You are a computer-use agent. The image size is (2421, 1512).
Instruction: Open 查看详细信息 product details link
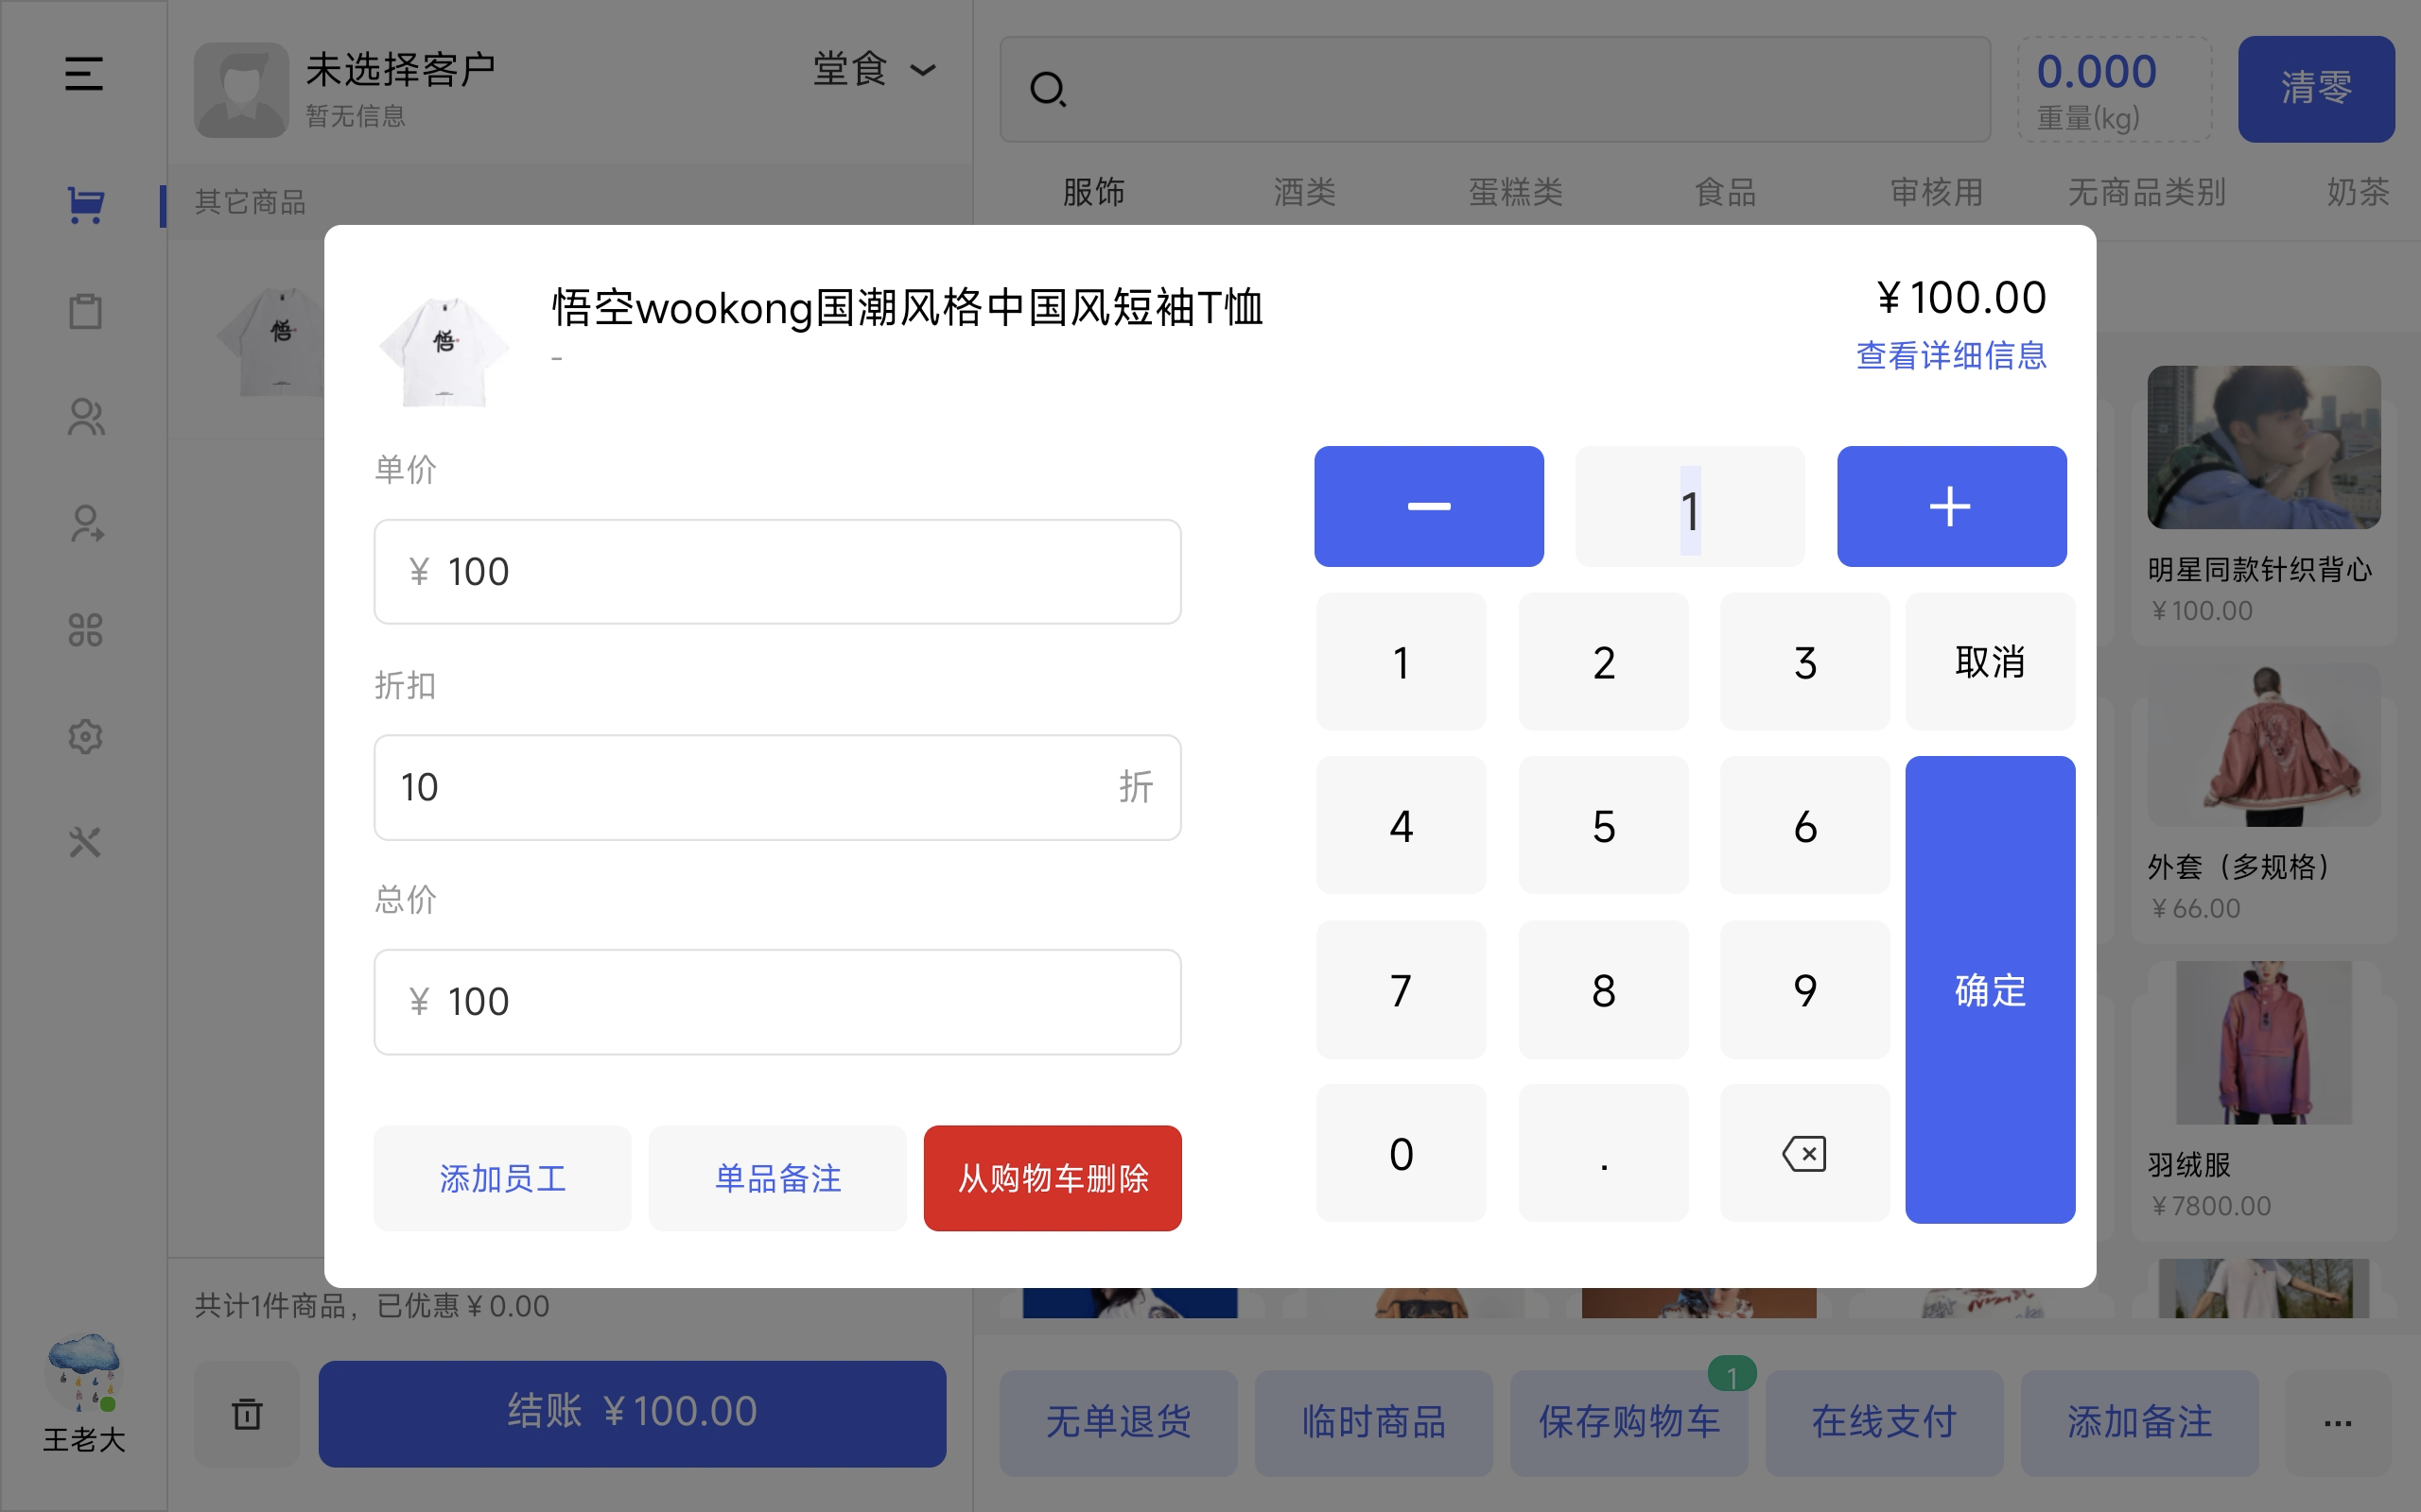coord(1950,355)
